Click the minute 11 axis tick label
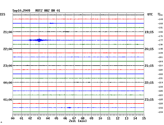This screenshot has height=125, width=164. (x=109, y=118)
